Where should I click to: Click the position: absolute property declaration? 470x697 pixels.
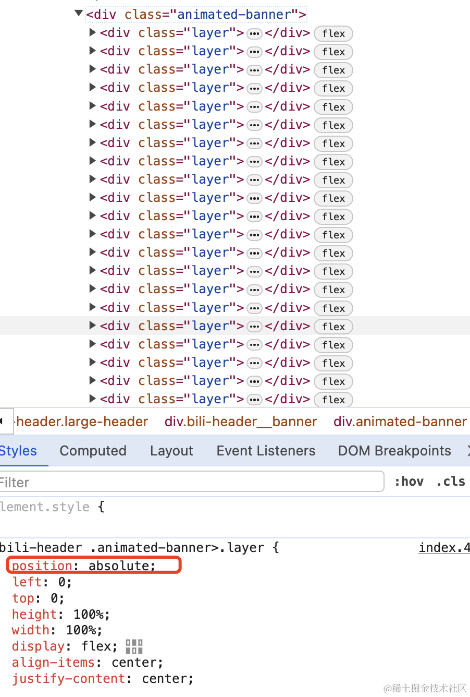click(x=83, y=566)
